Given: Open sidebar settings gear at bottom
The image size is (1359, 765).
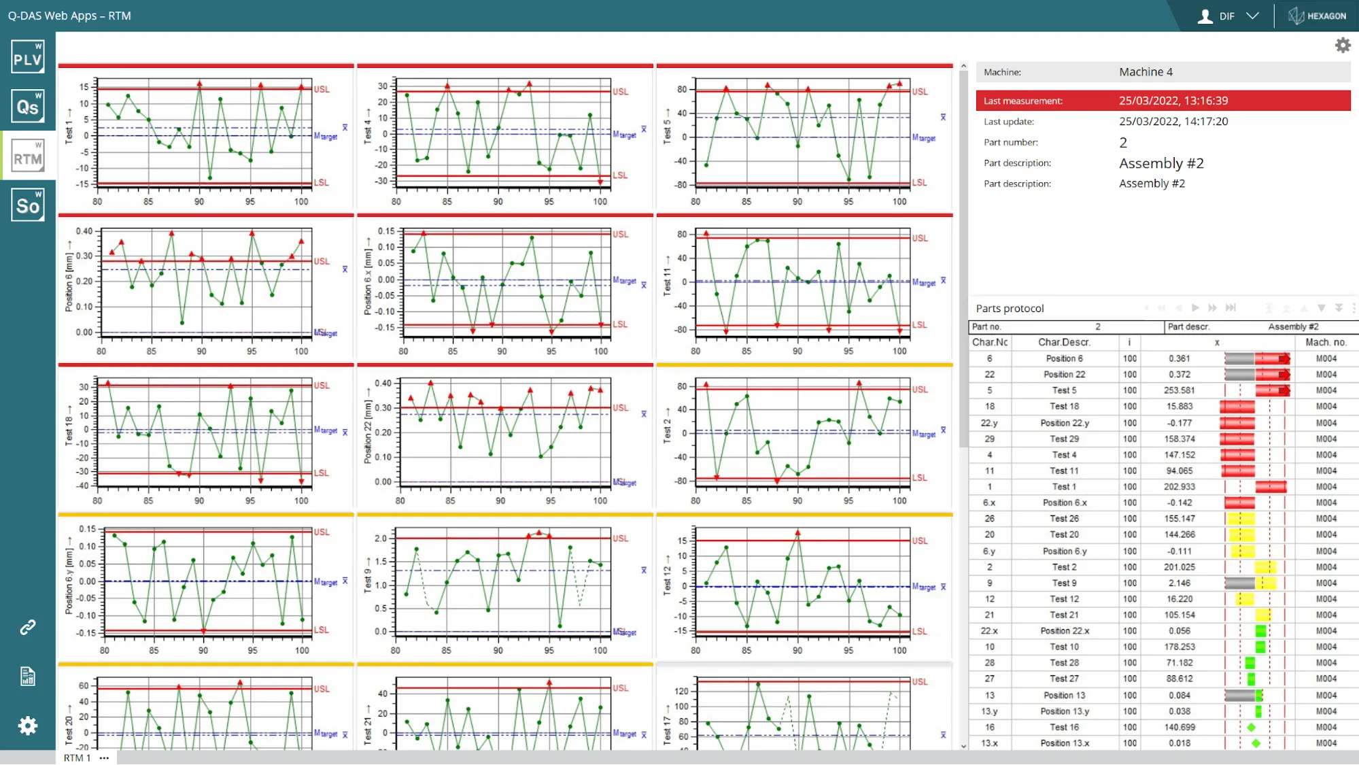Looking at the screenshot, I should pyautogui.click(x=28, y=726).
